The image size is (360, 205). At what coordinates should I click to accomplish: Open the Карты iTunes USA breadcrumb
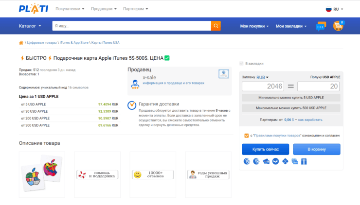(106, 43)
